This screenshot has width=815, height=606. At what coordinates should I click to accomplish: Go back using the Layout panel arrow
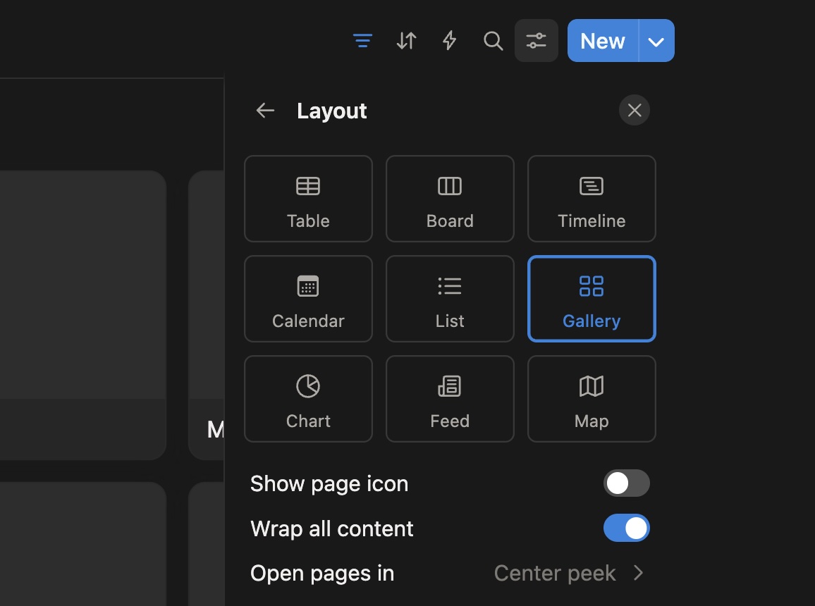(x=264, y=110)
